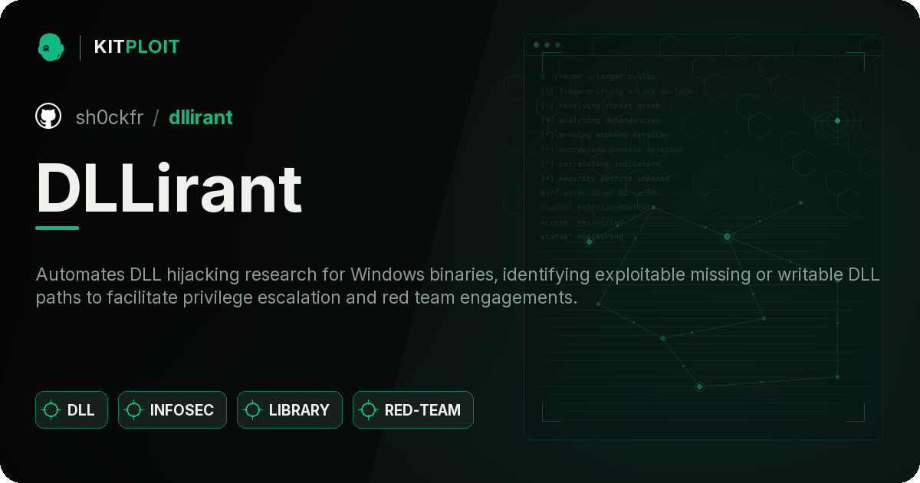
Task: Open the dllirant repository name link
Action: pyautogui.click(x=200, y=117)
